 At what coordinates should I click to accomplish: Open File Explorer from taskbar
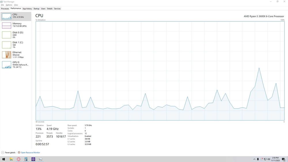pos(11,159)
